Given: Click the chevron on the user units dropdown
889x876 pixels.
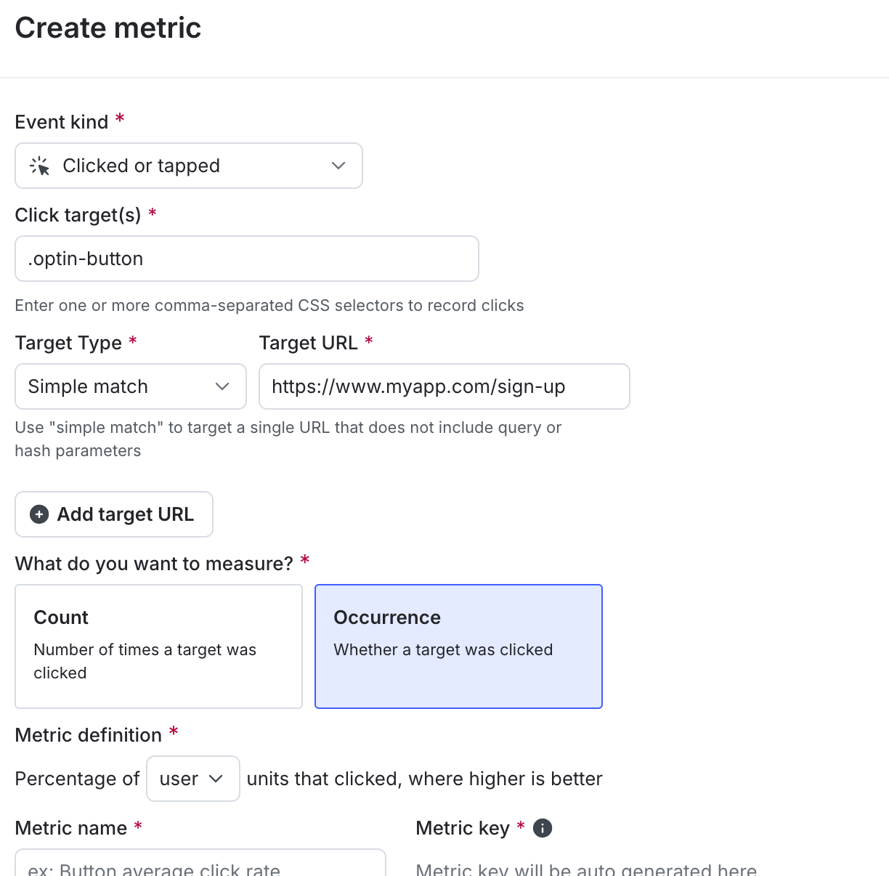Looking at the screenshot, I should tap(217, 778).
